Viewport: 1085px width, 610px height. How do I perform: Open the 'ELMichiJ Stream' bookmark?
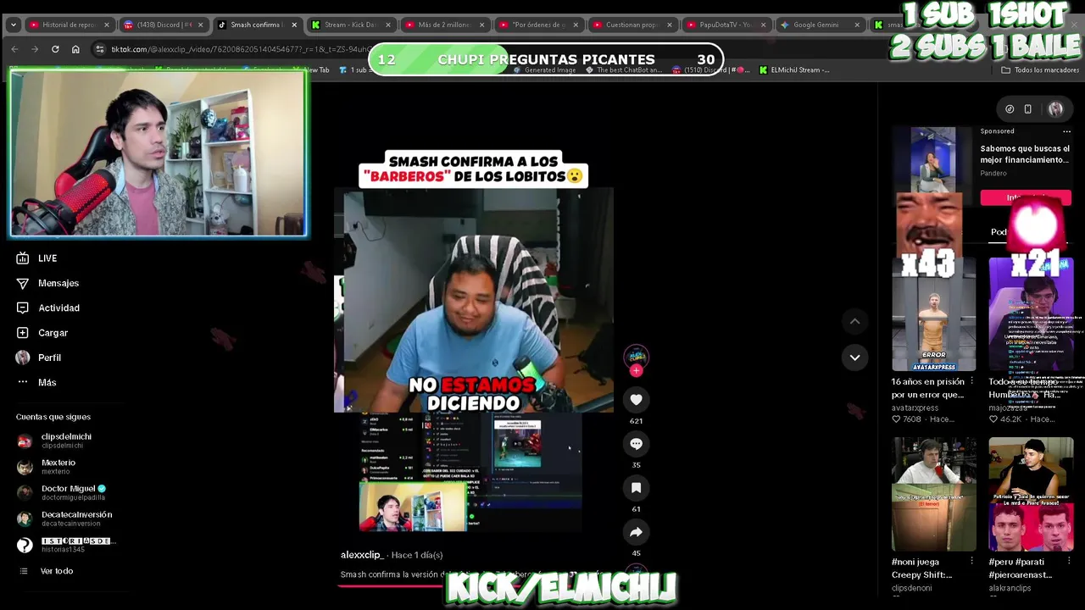(x=794, y=70)
